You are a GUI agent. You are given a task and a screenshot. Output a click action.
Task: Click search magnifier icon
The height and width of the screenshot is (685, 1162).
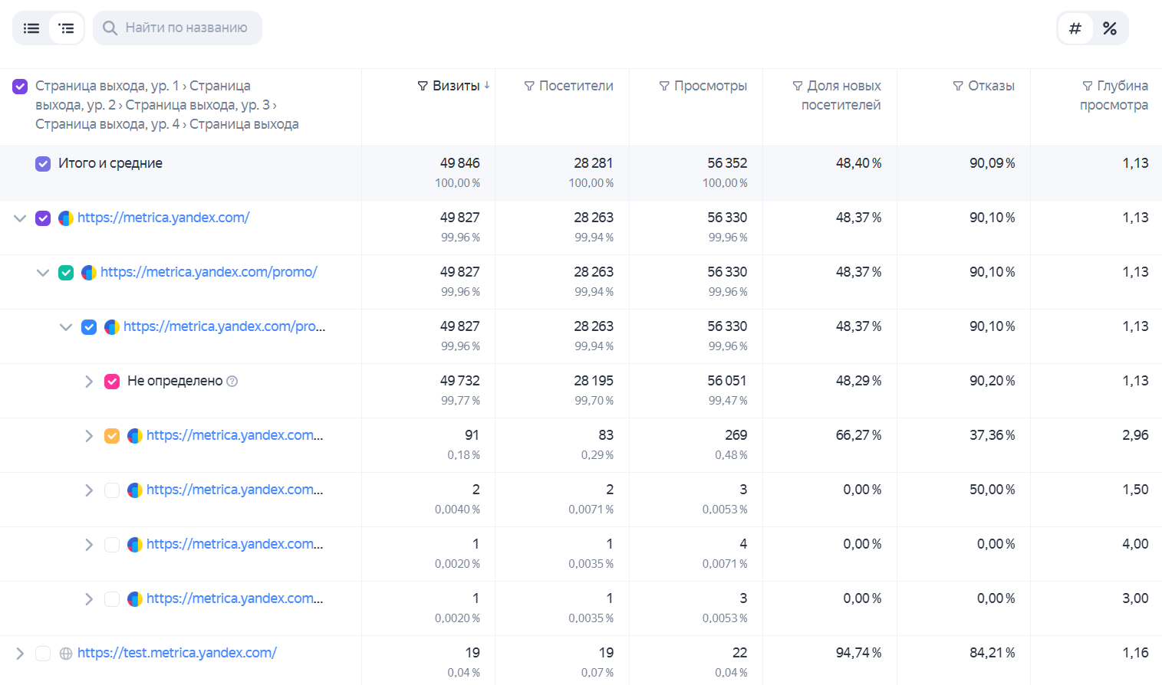110,28
